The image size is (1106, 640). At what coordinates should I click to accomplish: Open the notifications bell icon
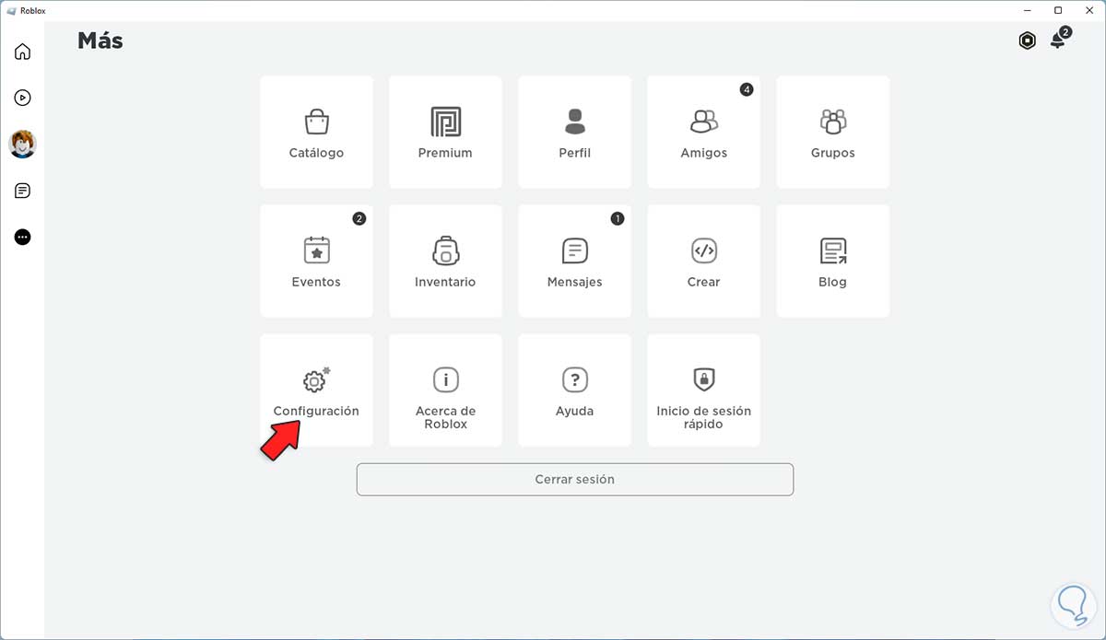pos(1058,41)
